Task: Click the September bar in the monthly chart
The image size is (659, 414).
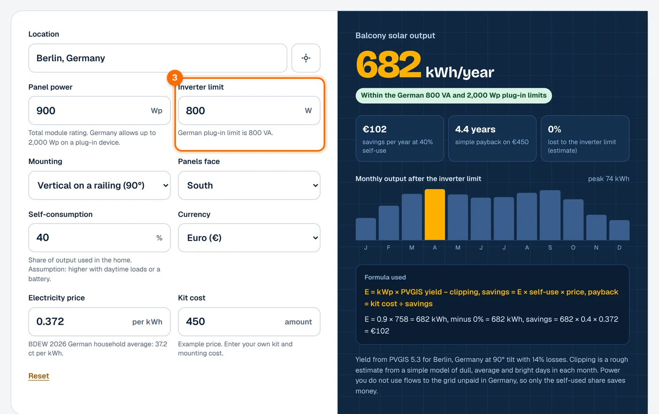Action: point(550,215)
